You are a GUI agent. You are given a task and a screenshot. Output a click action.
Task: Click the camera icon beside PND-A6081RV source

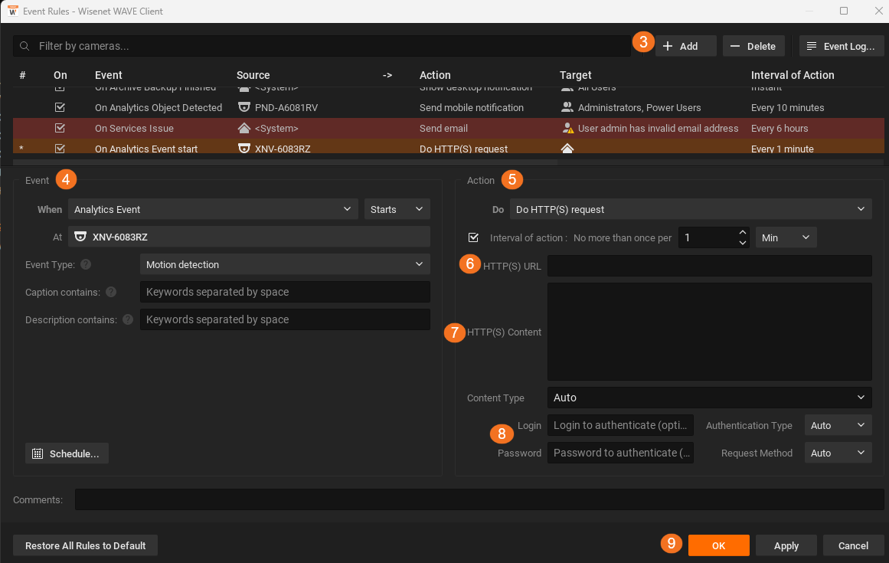pos(243,107)
